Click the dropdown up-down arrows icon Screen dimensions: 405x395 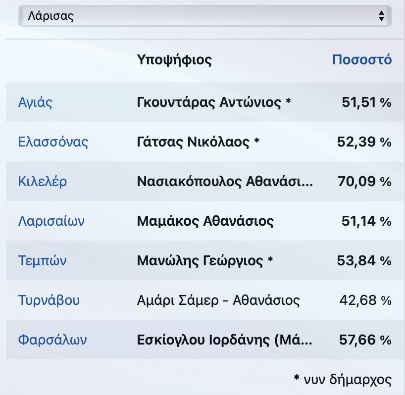381,16
